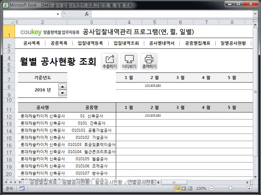The height and width of the screenshot is (195, 261).
Task: Click the 0101 건축공사 cell
Action: (91, 123)
